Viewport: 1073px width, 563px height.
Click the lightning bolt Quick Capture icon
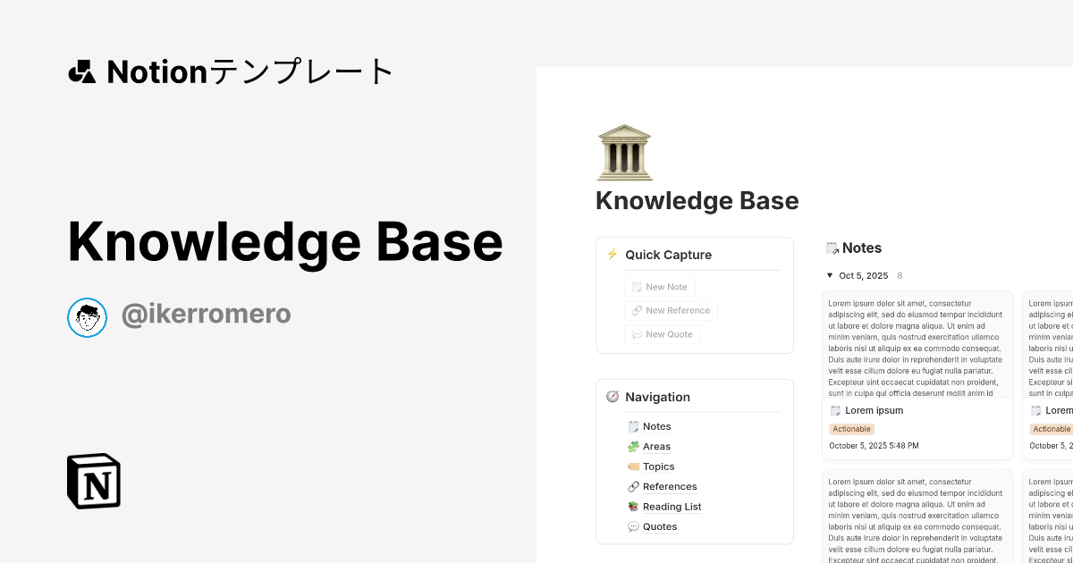click(612, 255)
